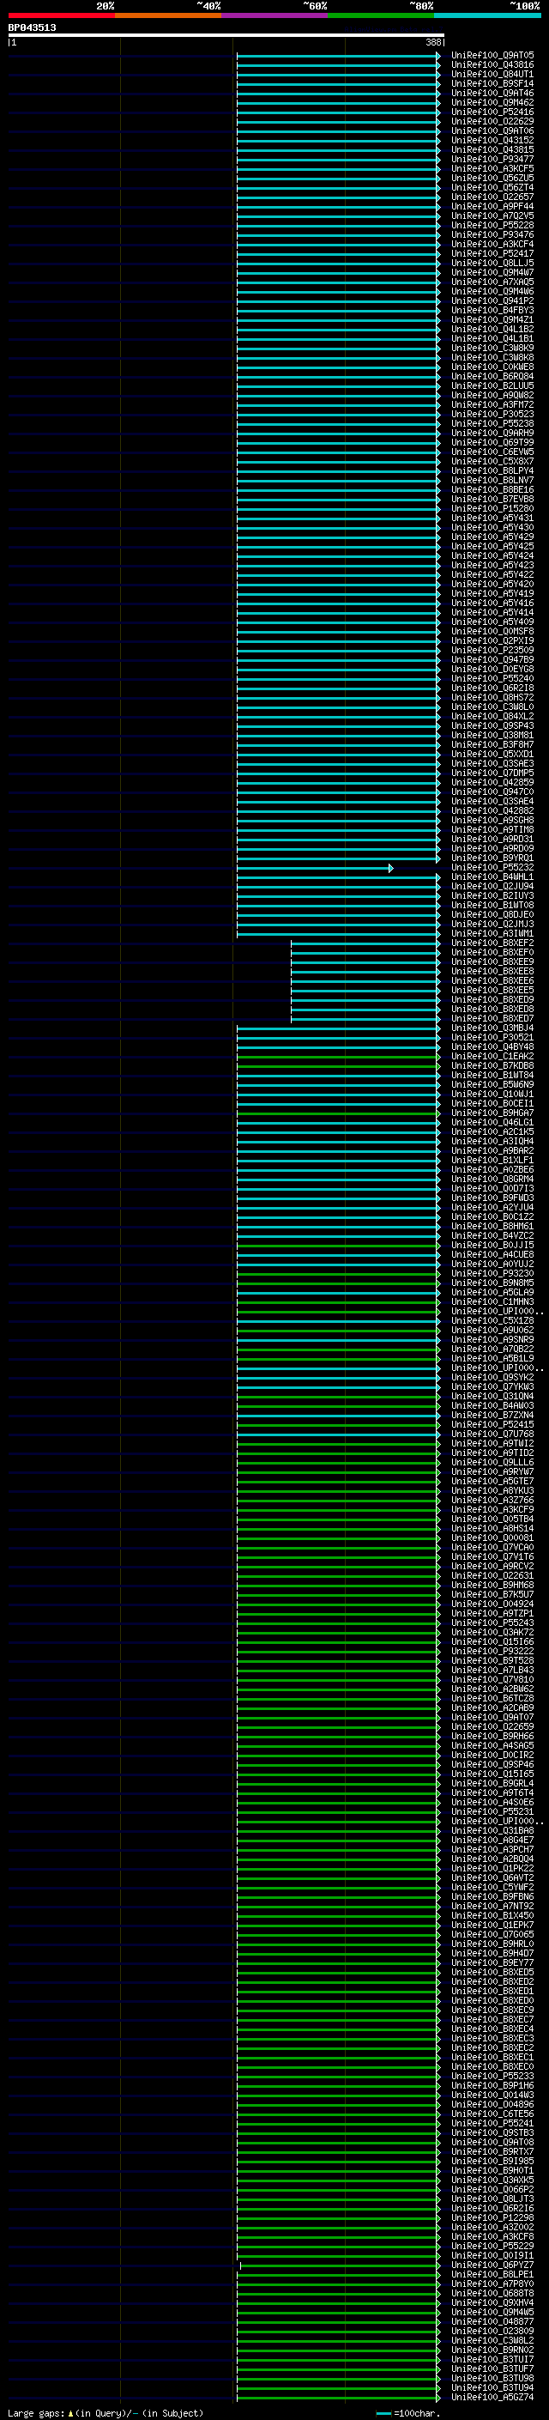The height and width of the screenshot is (2420, 549).
Task: Choose the UniRef100_A7XAQ5 row label
Action: click(x=492, y=282)
